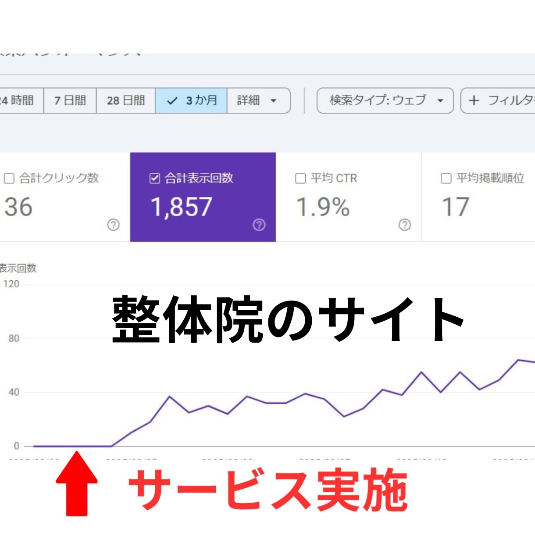The image size is (535, 544).
Task: Click the 80 y-axis value
Action: tap(14, 338)
